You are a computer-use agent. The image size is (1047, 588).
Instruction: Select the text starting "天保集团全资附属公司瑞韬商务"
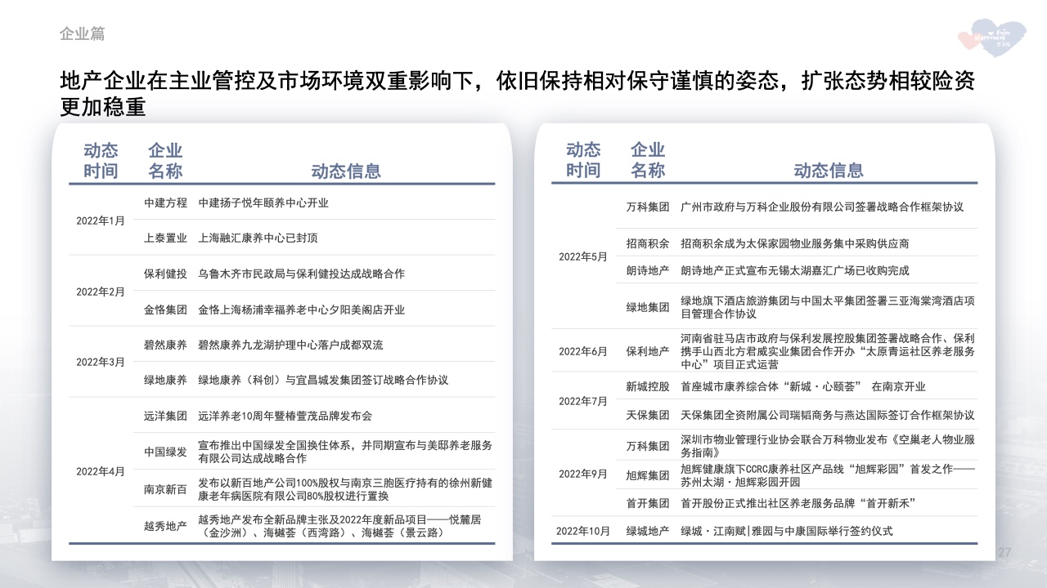828,415
